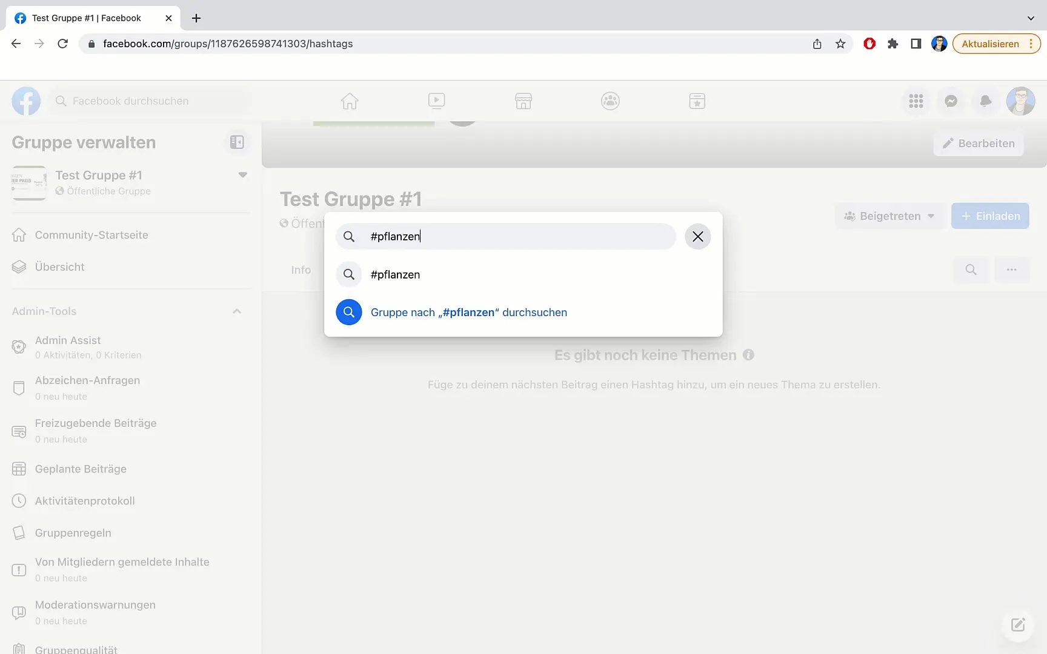Open the Groups icon in top navigation
This screenshot has width=1047, height=654.
(610, 101)
